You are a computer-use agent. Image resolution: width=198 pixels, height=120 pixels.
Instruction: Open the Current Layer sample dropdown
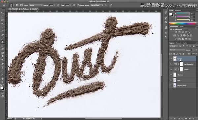(x=97, y=5)
